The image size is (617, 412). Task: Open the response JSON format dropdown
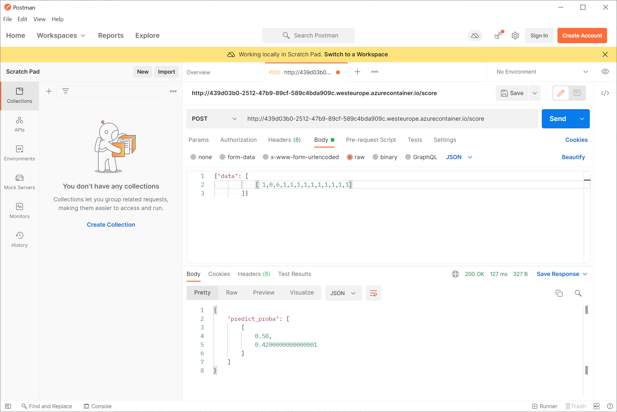[x=343, y=293]
